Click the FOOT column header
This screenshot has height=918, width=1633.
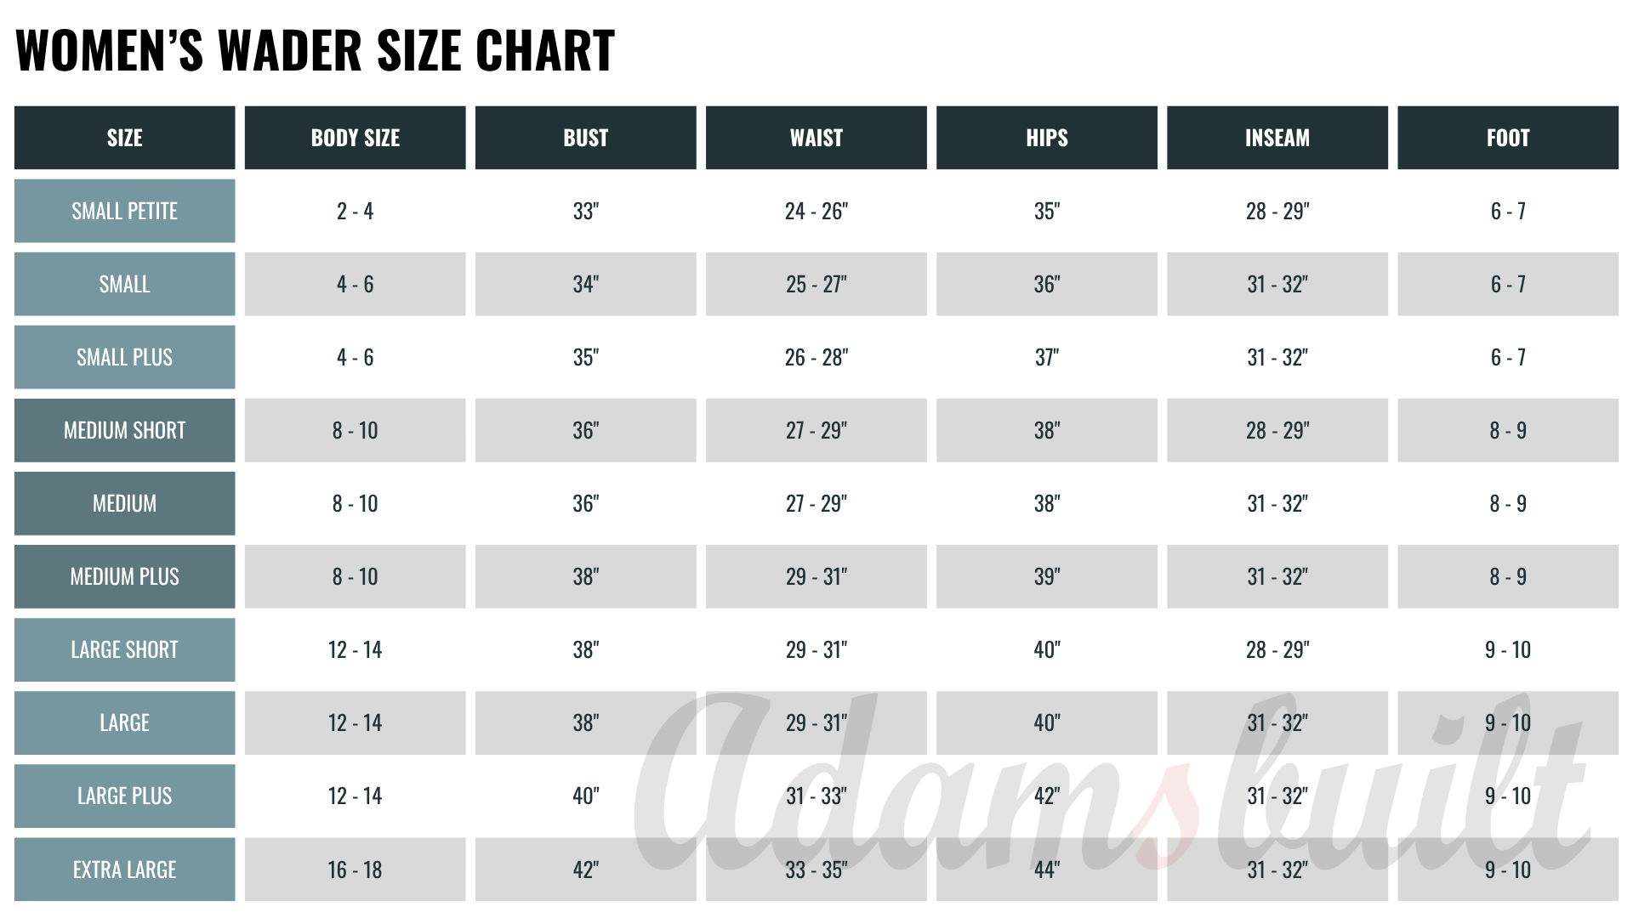point(1507,138)
